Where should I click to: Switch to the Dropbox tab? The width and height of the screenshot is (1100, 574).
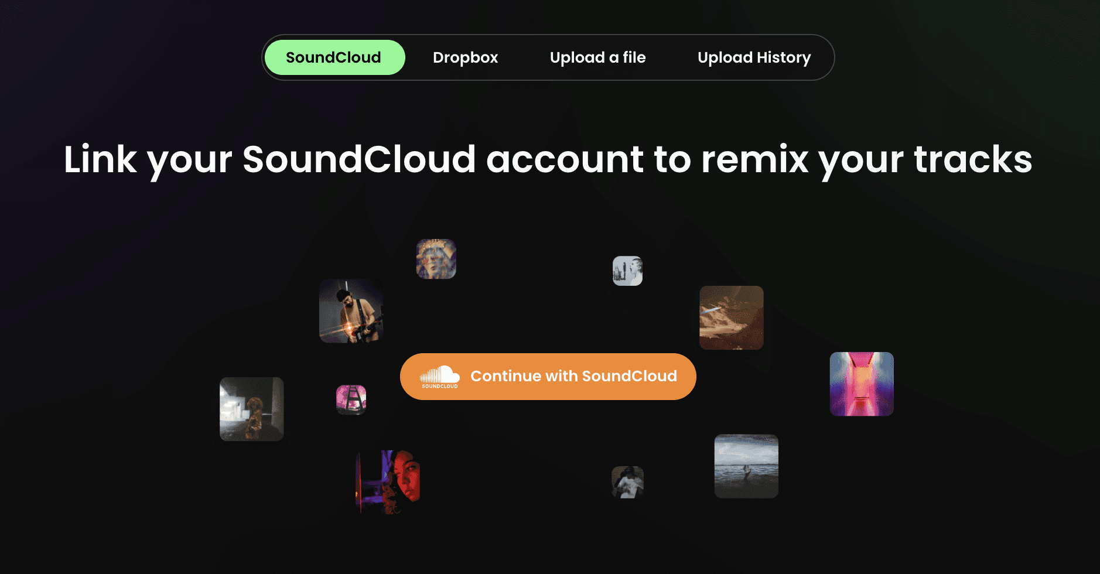[x=465, y=57]
